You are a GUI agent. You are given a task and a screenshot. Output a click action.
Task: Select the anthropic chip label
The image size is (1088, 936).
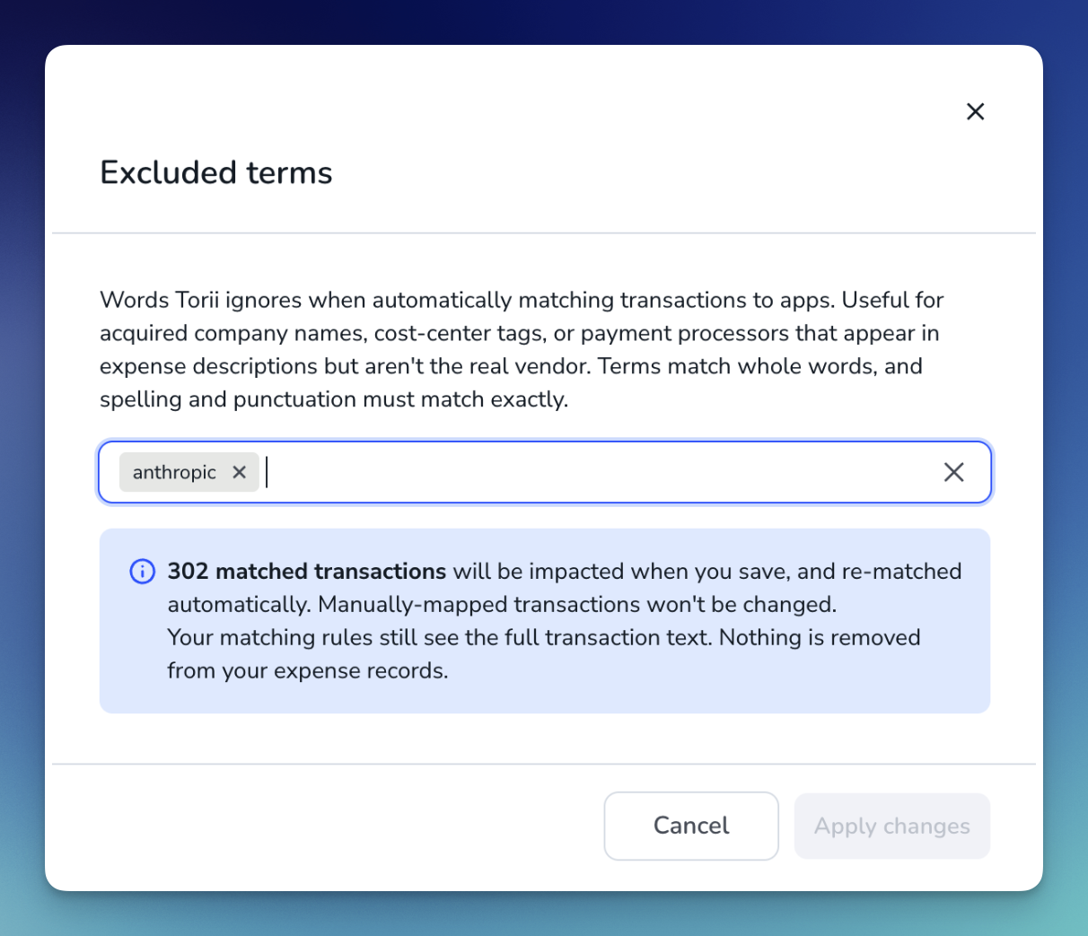pos(174,472)
